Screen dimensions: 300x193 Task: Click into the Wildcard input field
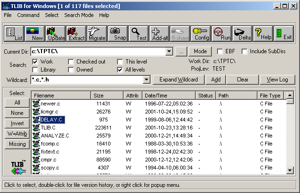87,80
